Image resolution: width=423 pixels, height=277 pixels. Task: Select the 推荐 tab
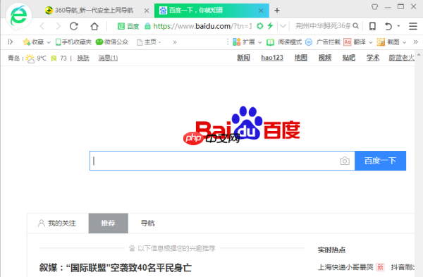click(108, 223)
